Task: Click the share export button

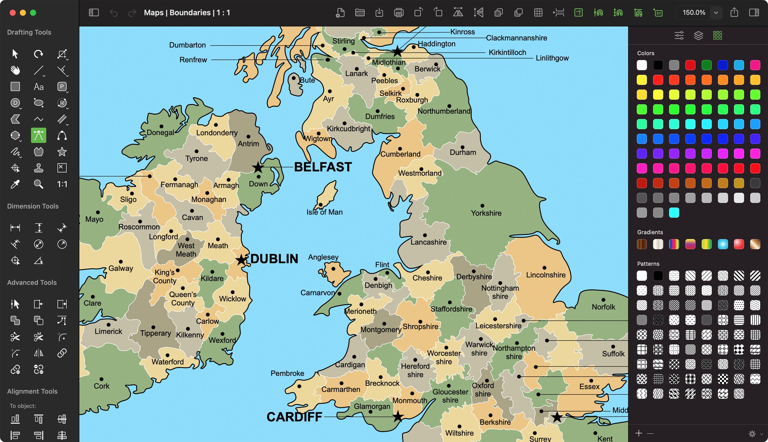Action: (x=734, y=13)
